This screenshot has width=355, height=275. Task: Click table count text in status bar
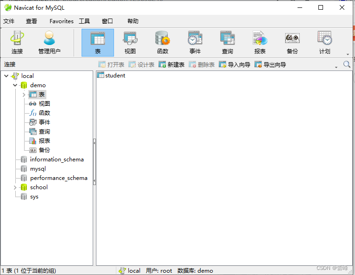(29, 271)
